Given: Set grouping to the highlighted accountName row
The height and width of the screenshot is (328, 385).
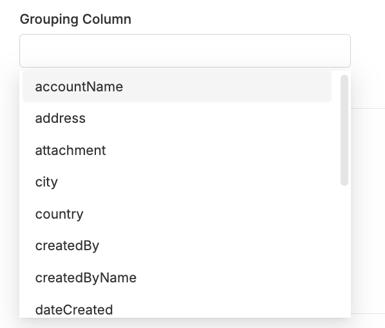Looking at the screenshot, I should tap(177, 87).
